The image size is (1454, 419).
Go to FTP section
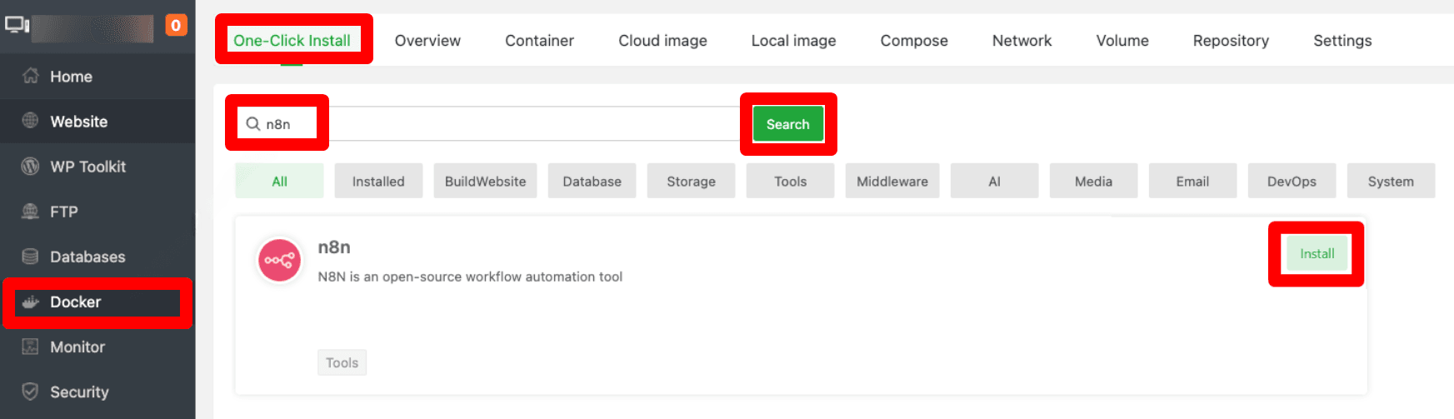(x=97, y=212)
